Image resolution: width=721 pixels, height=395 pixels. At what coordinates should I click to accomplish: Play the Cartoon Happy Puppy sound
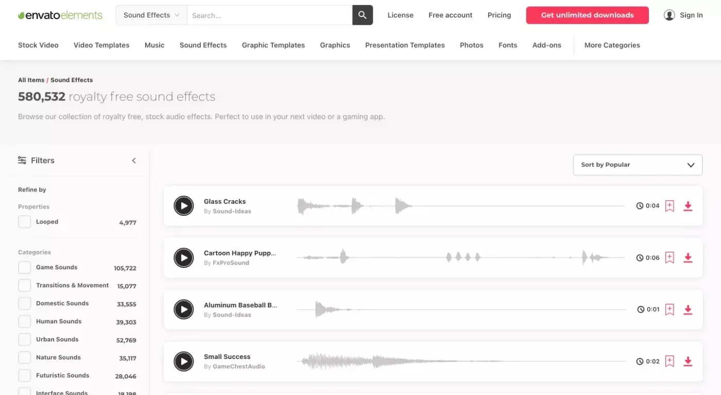click(x=184, y=257)
